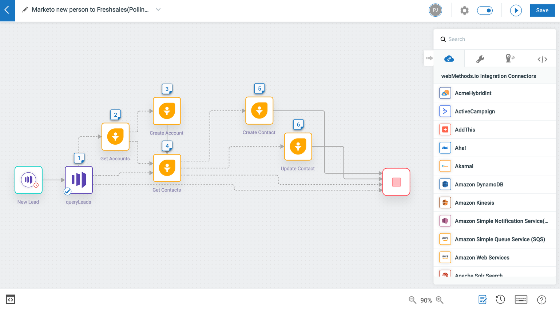Select the Update Contact node on the canvas
The height and width of the screenshot is (309, 560).
tap(298, 147)
